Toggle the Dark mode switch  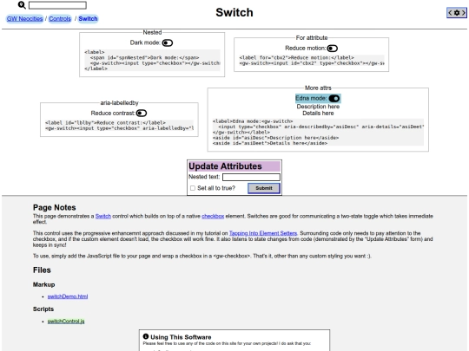click(168, 43)
